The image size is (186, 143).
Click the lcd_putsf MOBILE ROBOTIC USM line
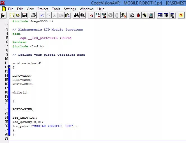[x=45, y=126]
